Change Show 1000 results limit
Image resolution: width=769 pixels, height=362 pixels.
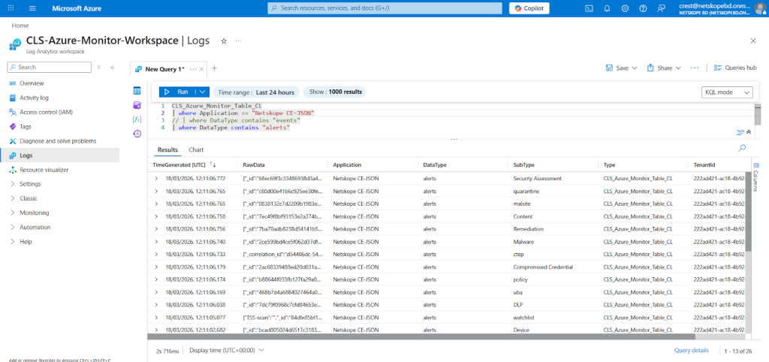pos(335,92)
